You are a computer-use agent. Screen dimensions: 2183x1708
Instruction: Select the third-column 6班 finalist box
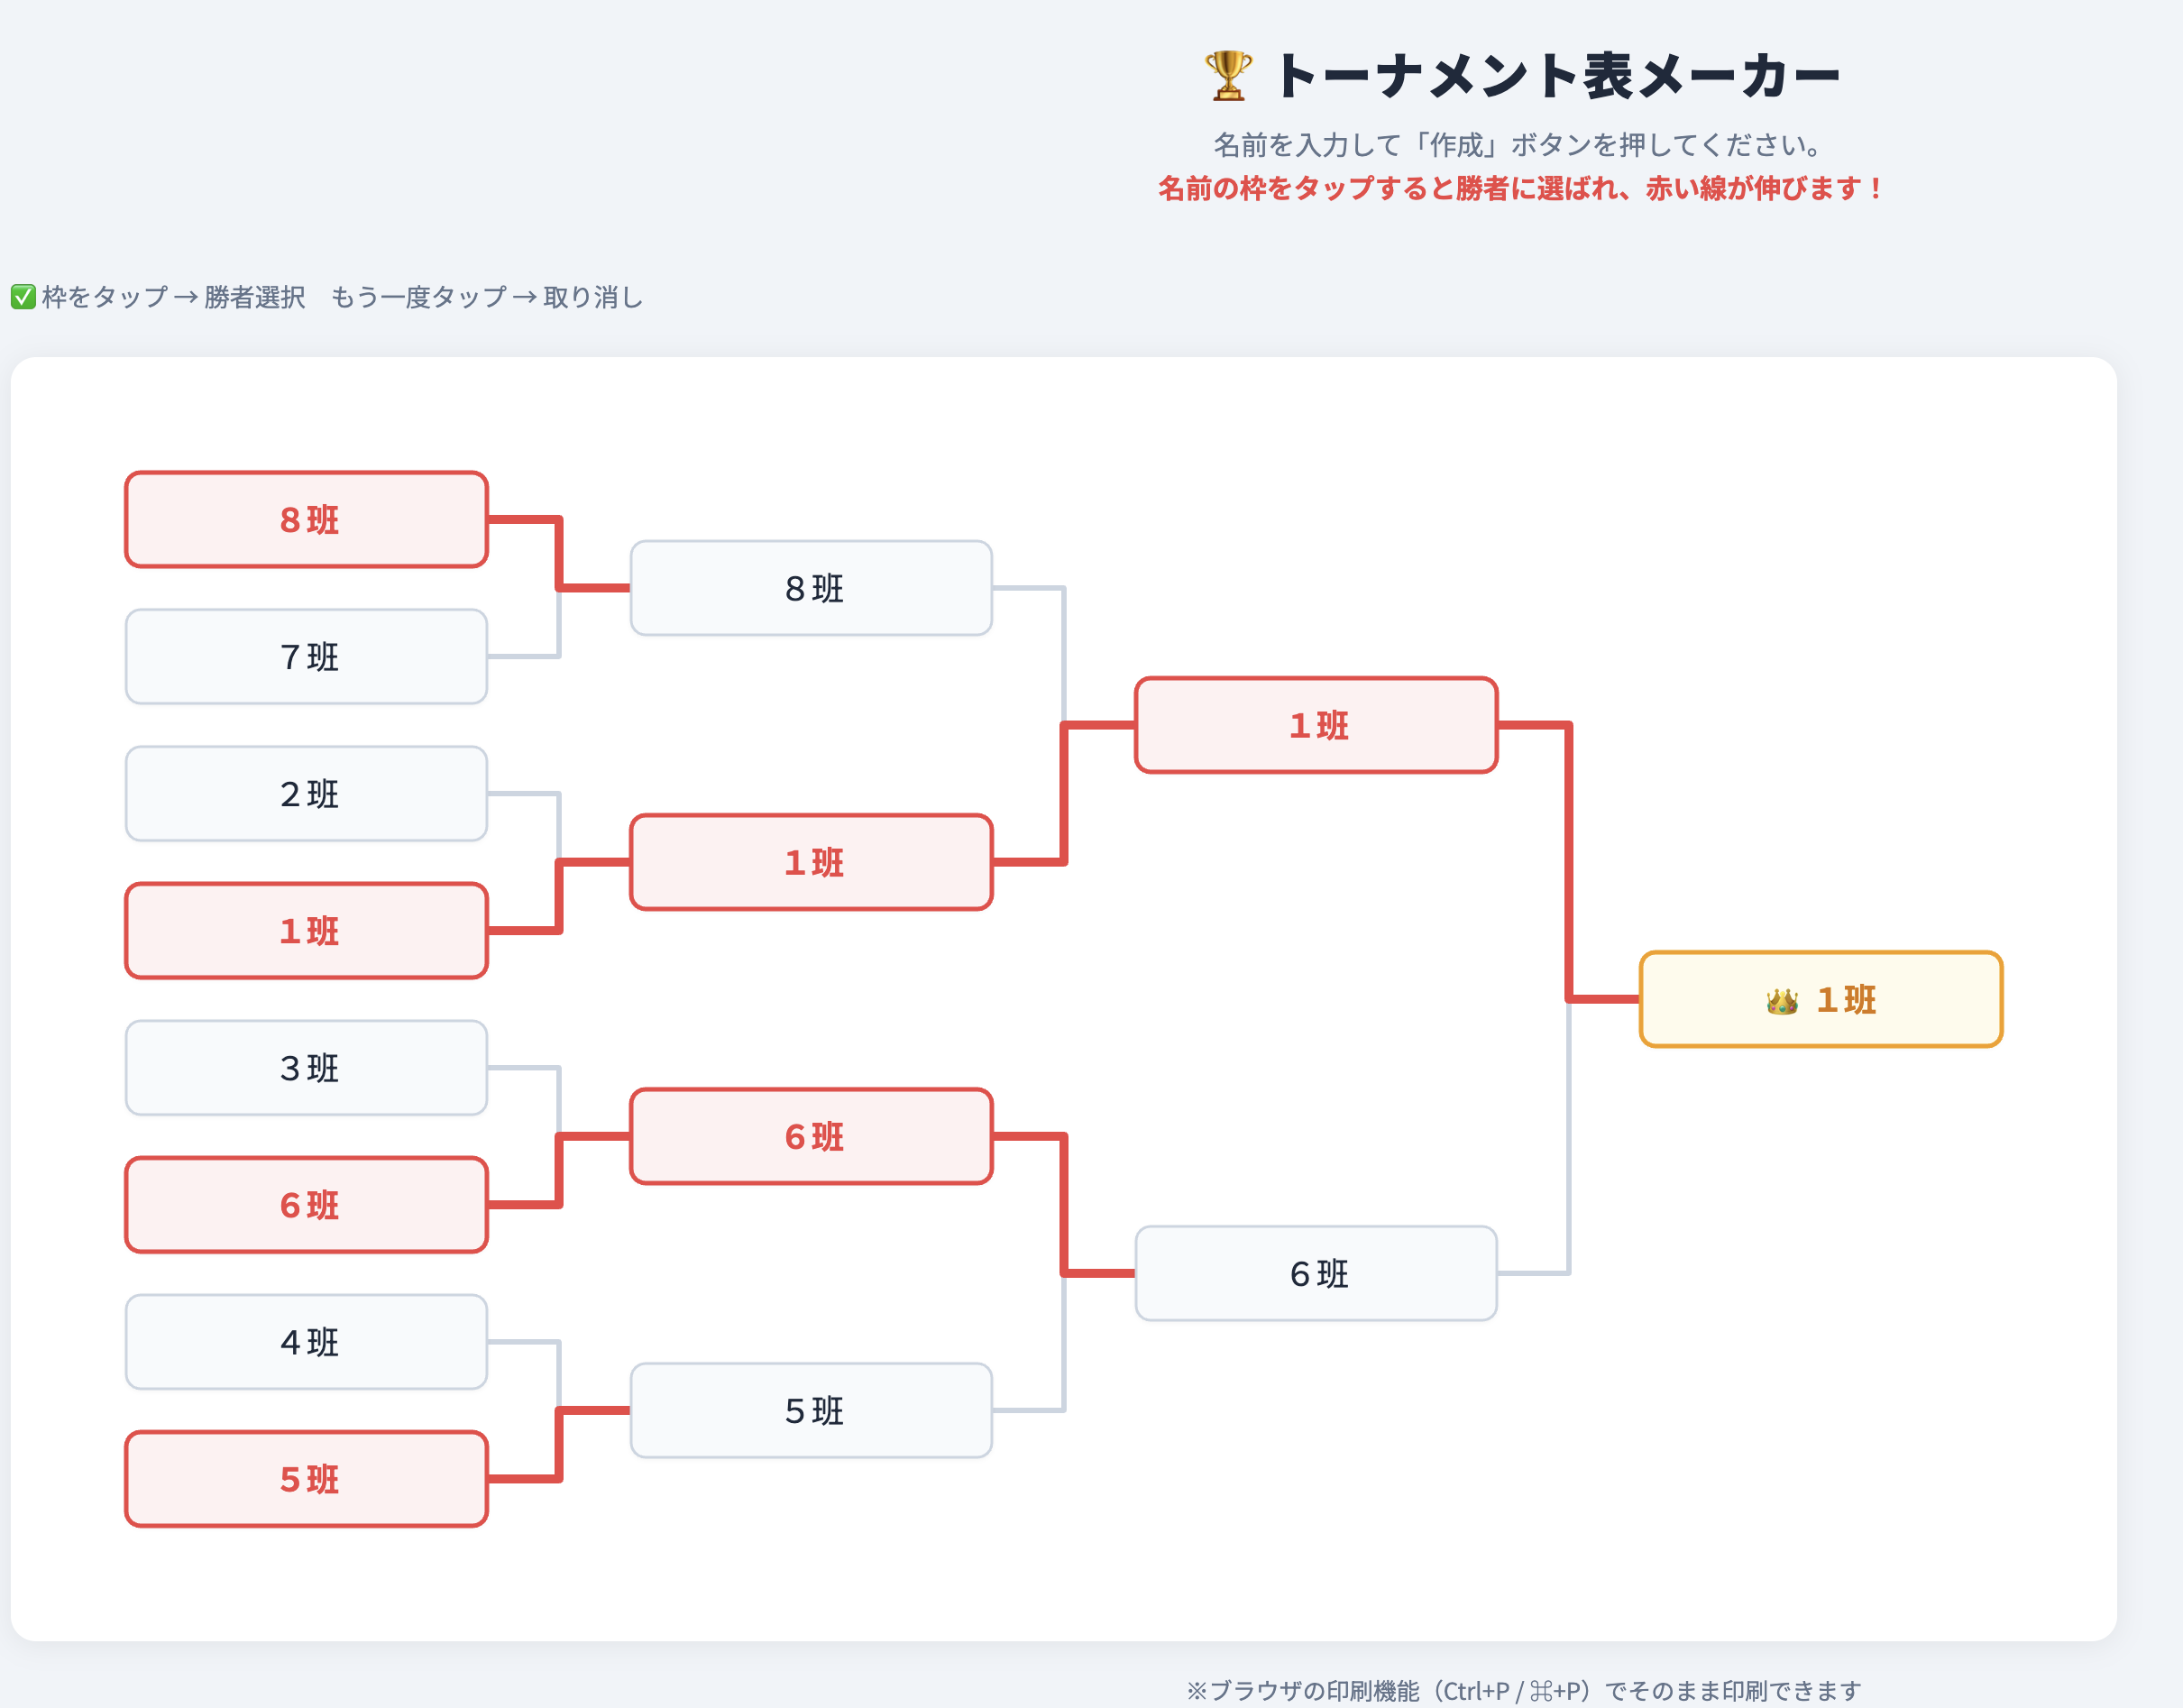tap(1316, 1273)
